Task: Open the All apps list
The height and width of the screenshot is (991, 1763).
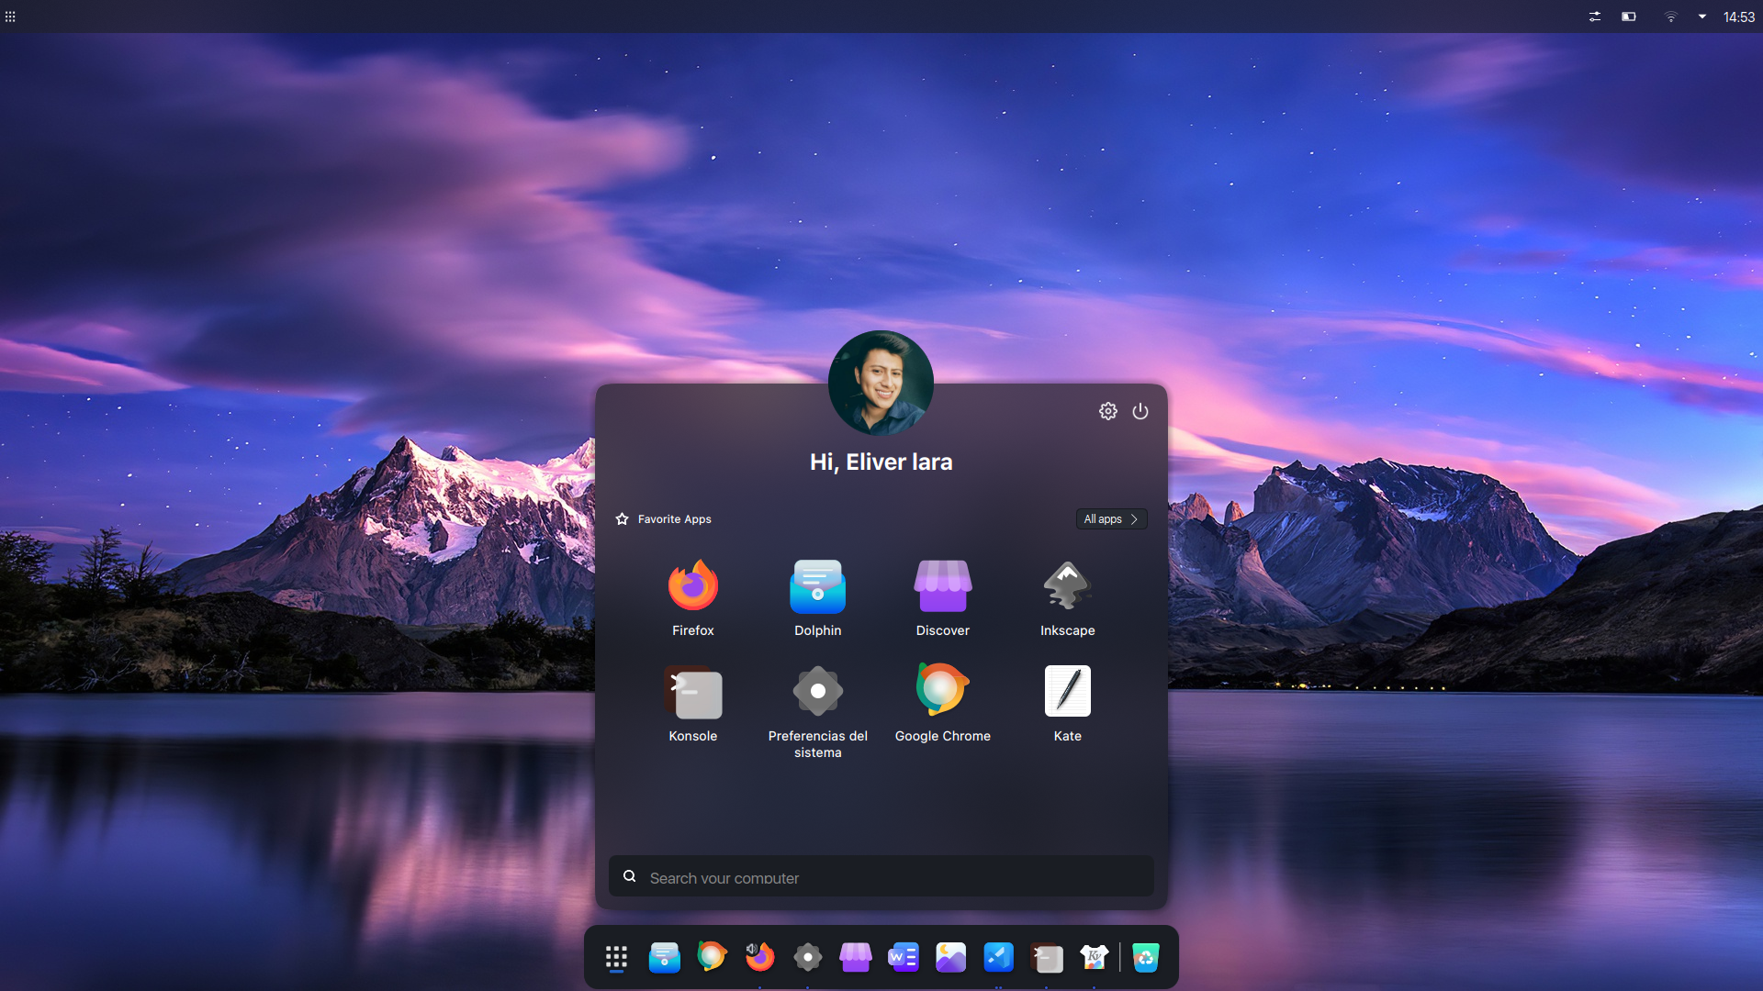Action: pyautogui.click(x=1111, y=519)
